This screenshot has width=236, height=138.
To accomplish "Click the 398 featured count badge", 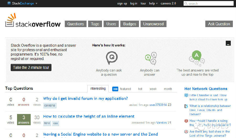I will [115, 89].
